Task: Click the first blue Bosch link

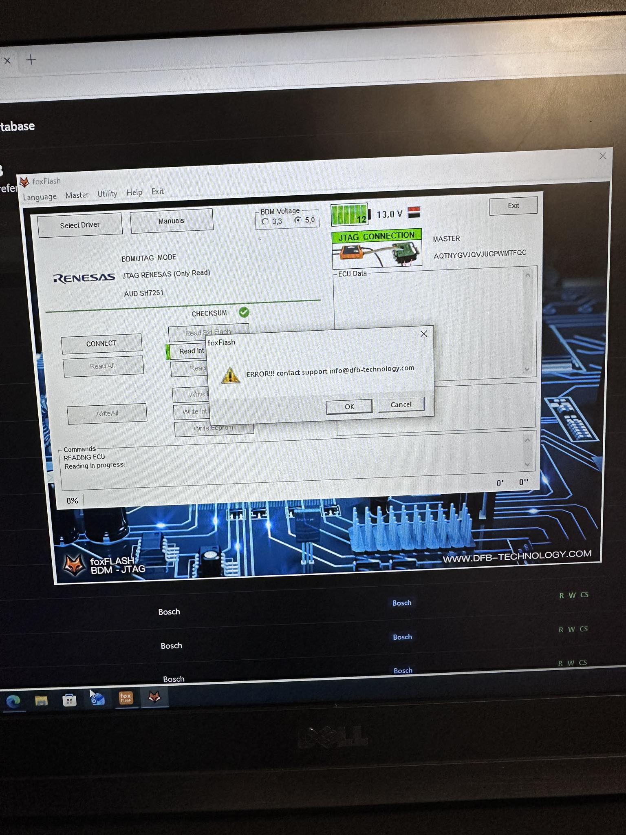Action: coord(402,603)
